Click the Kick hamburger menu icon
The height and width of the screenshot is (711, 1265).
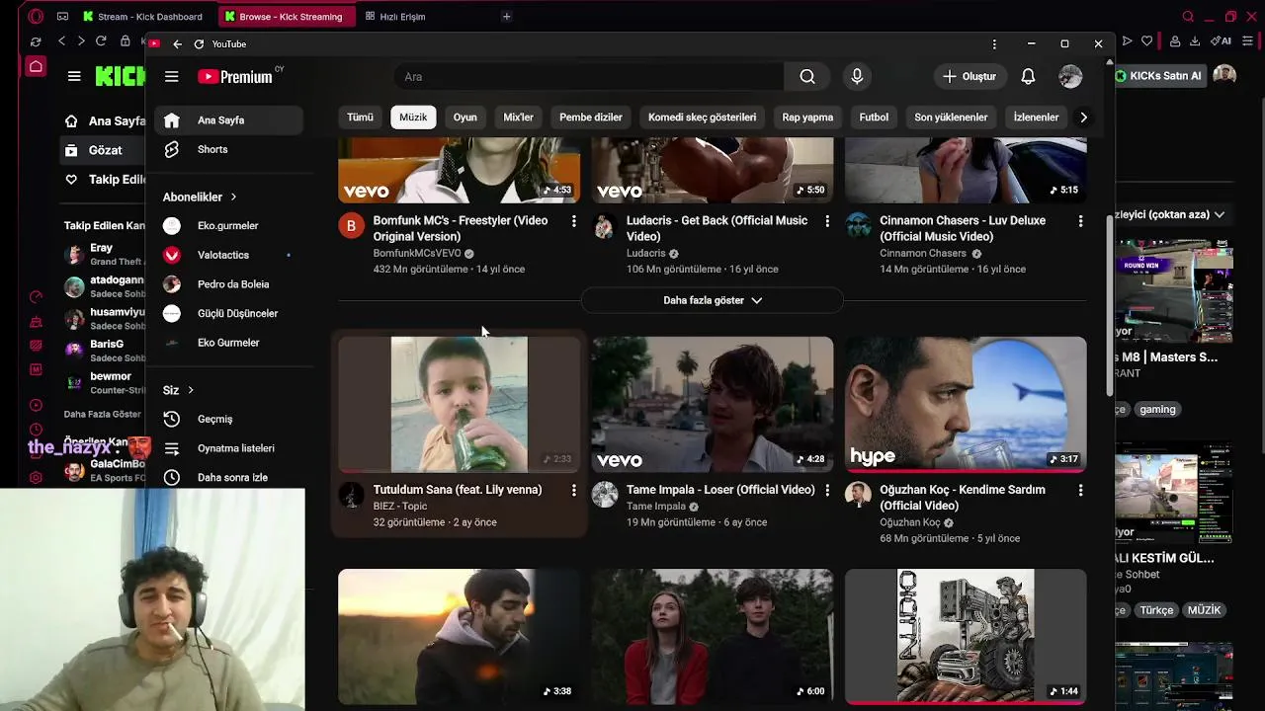point(74,76)
